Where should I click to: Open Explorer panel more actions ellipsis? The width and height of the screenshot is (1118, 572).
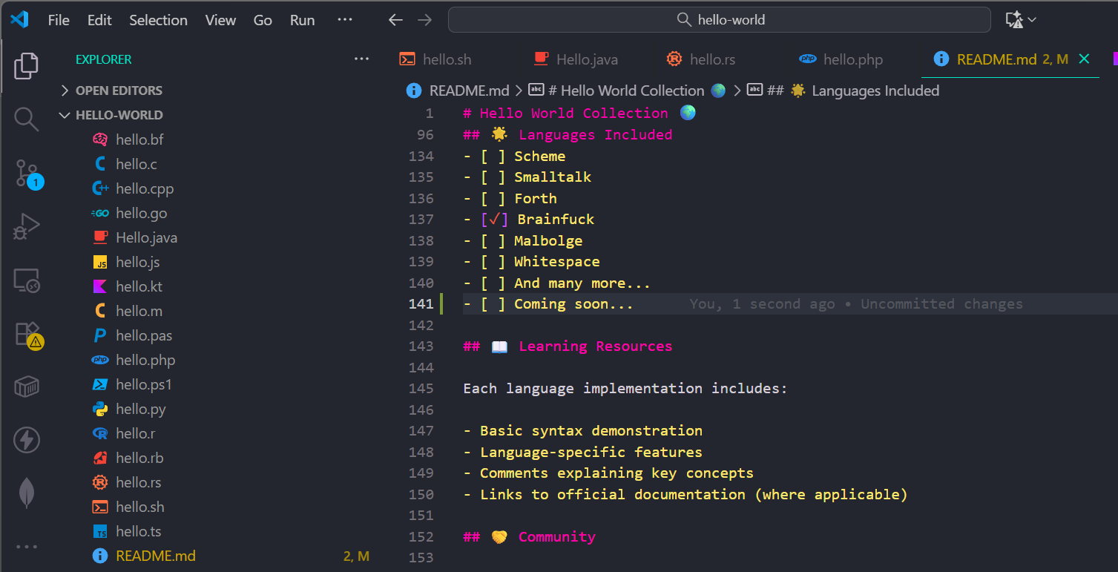coord(361,59)
